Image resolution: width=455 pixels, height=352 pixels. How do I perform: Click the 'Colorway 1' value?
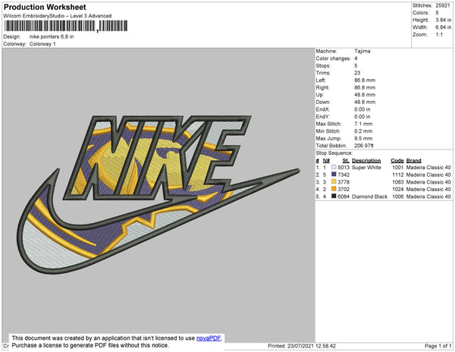click(42, 44)
